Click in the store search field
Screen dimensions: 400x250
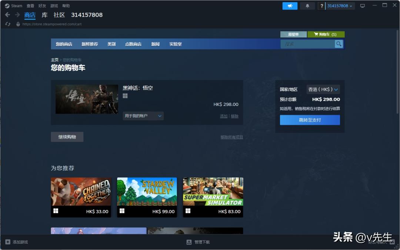(308, 44)
